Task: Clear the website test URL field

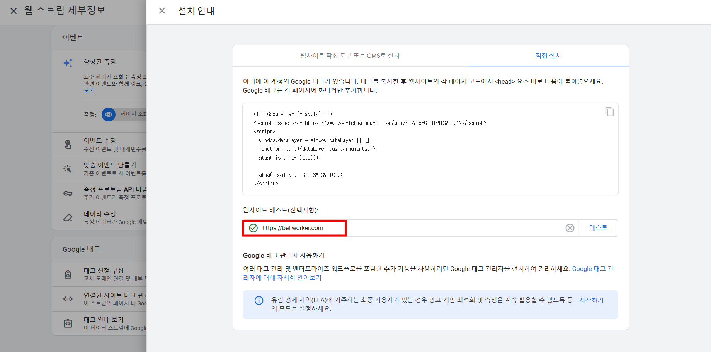Action: tap(570, 228)
